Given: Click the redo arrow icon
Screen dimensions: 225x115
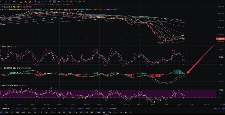Looking at the screenshot, I should click(x=88, y=2).
